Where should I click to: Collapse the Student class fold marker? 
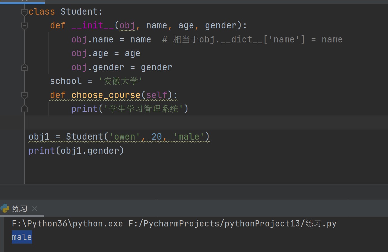(x=24, y=12)
